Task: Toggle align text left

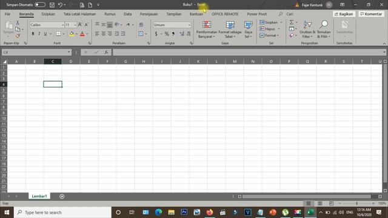Action: [97, 34]
